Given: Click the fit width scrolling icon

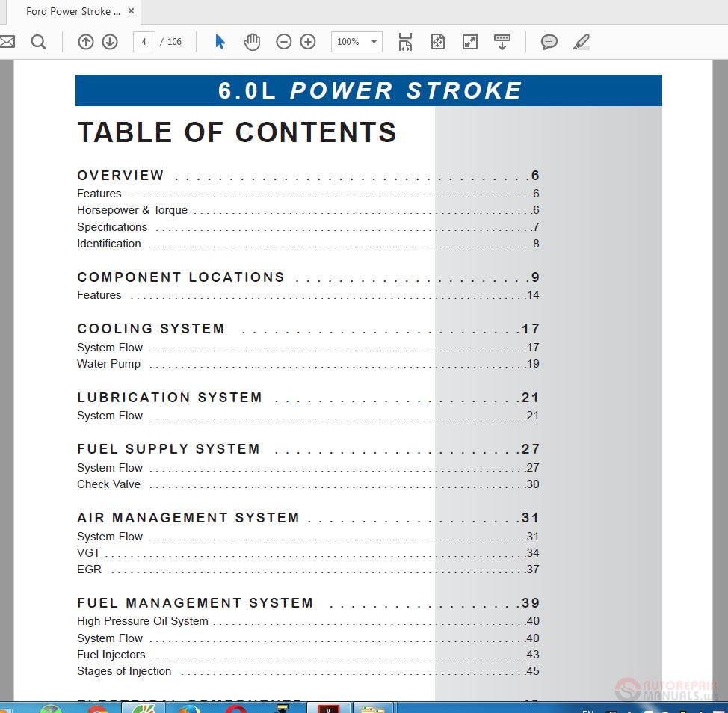Looking at the screenshot, I should click(x=405, y=42).
